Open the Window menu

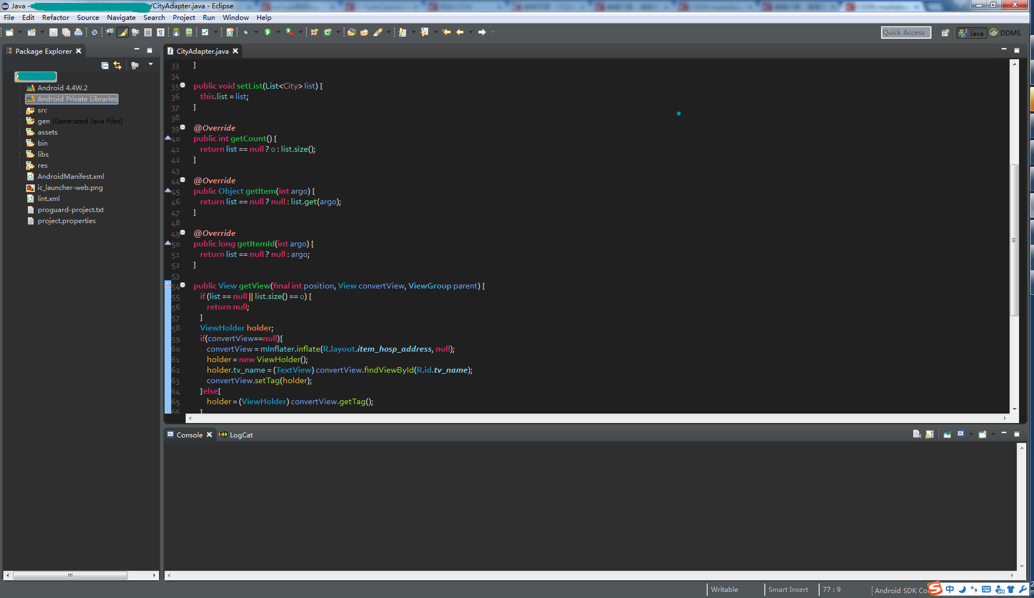pyautogui.click(x=236, y=17)
